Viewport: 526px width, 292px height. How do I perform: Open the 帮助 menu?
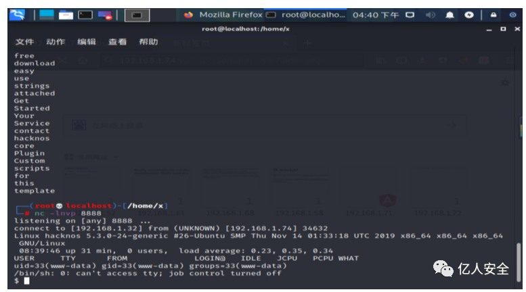(x=148, y=42)
